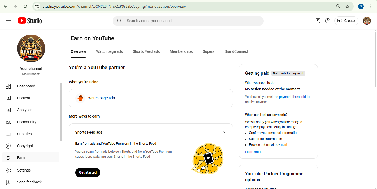Open Analytics in sidebar
This screenshot has width=377, height=189.
click(31, 110)
